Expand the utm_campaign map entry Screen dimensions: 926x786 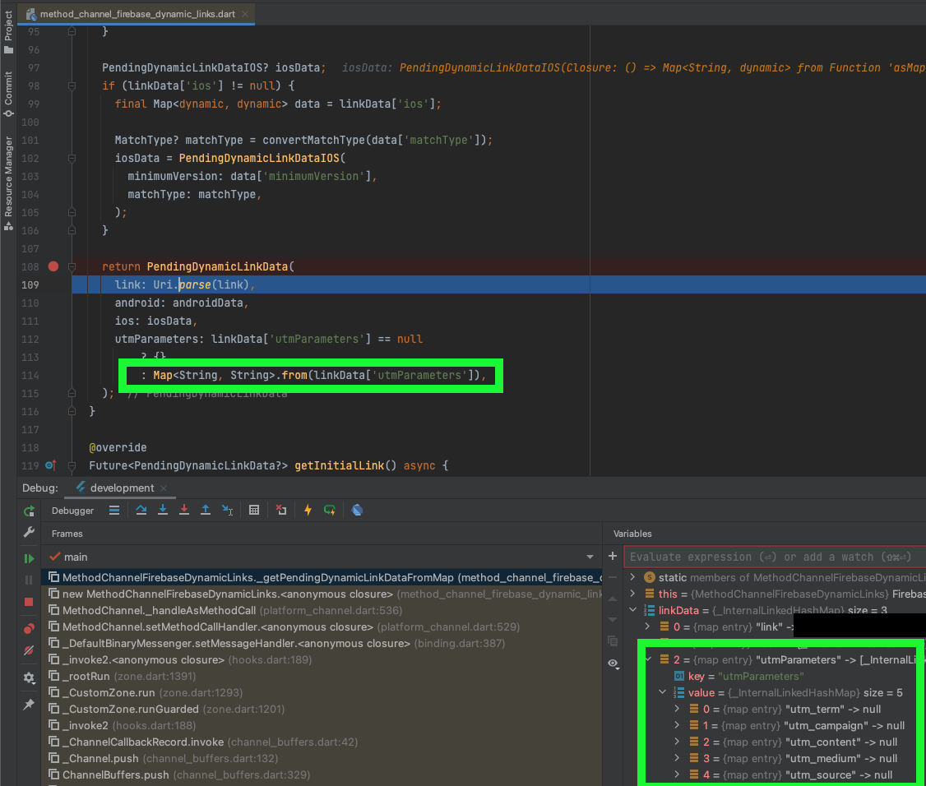pos(677,725)
